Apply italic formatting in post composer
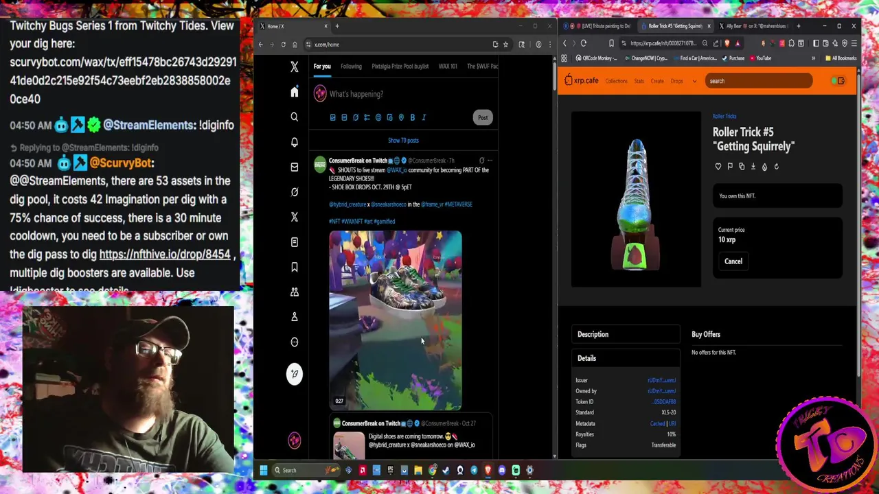The image size is (879, 494). [424, 117]
